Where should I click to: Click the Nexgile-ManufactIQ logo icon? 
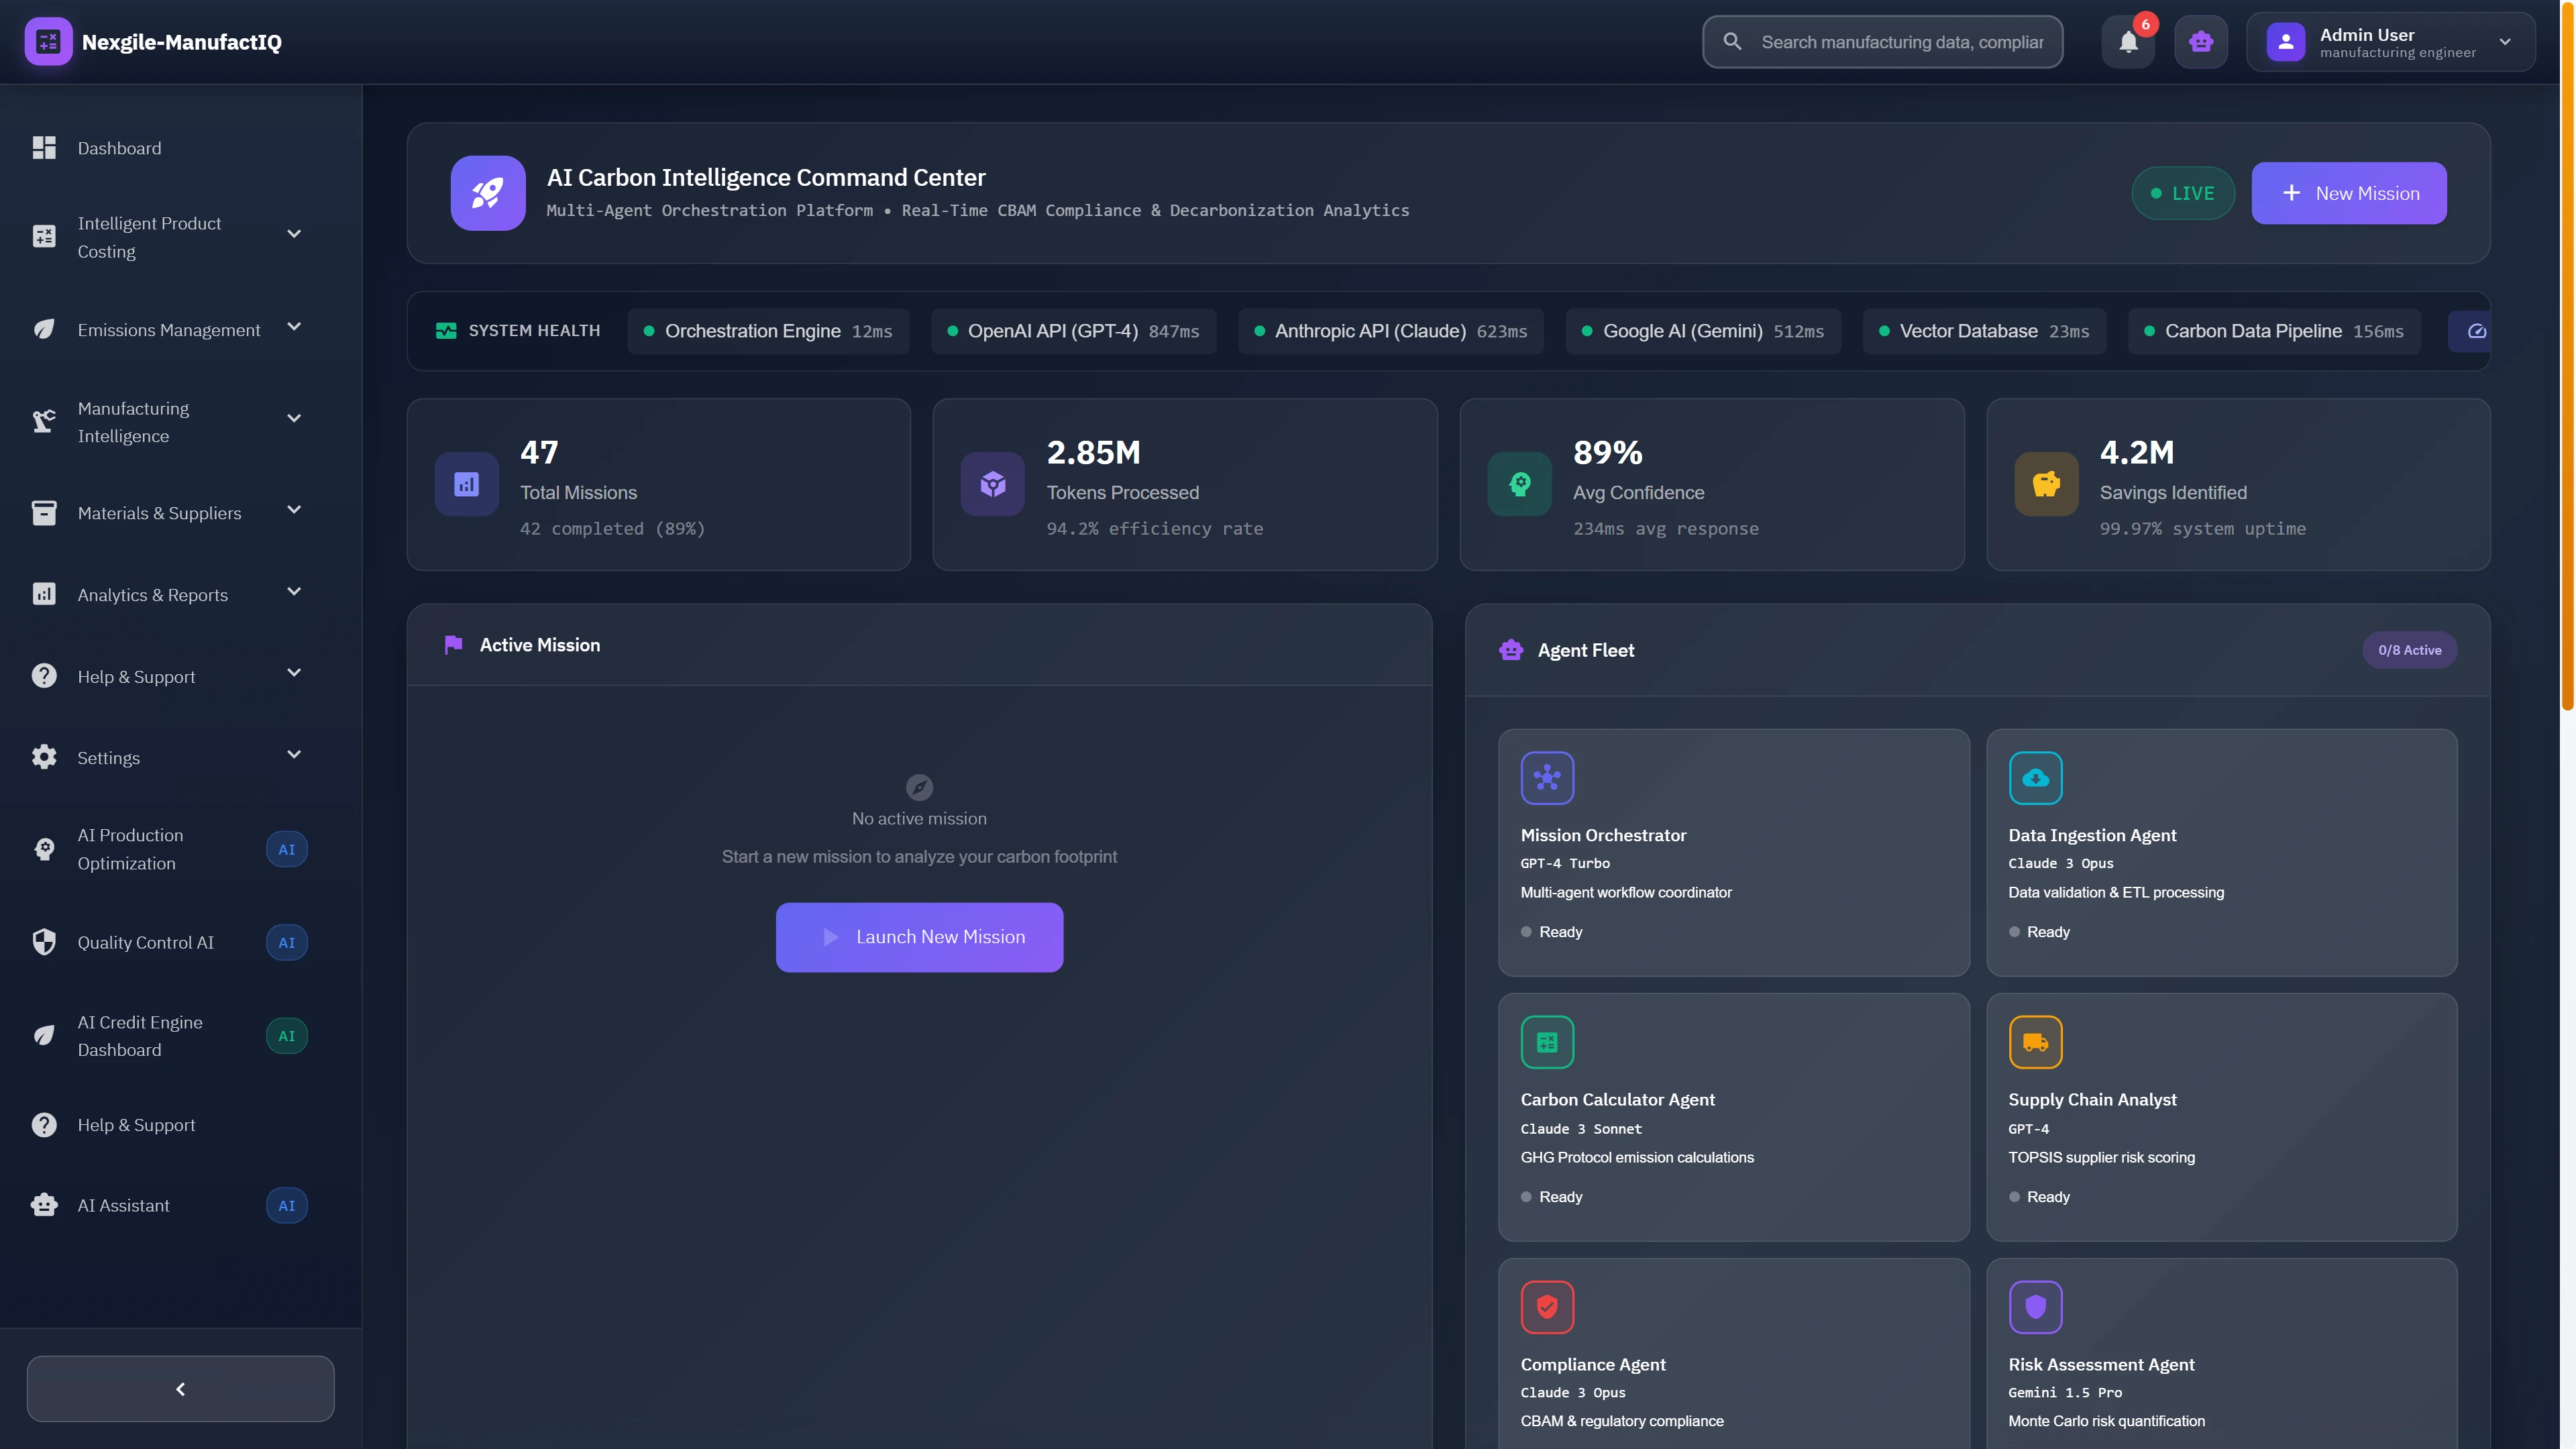48,41
